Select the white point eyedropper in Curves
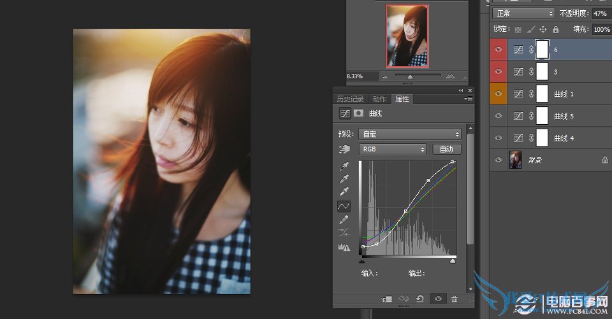The image size is (612, 319). [344, 192]
